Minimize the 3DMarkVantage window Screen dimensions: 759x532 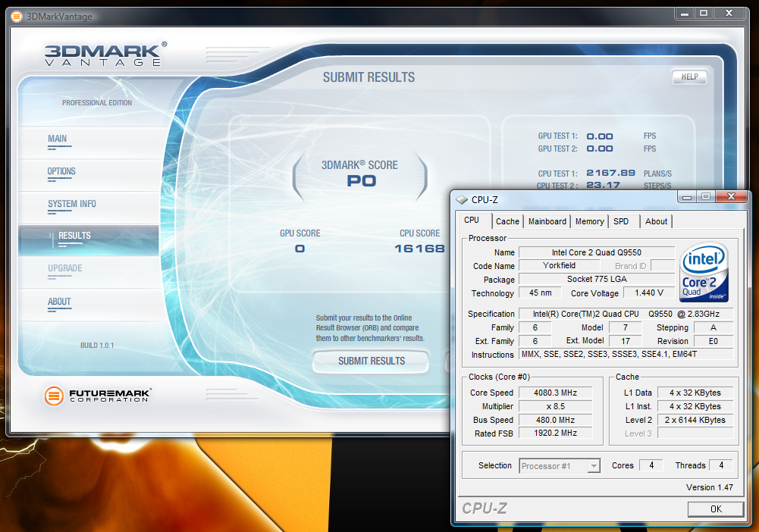click(685, 14)
